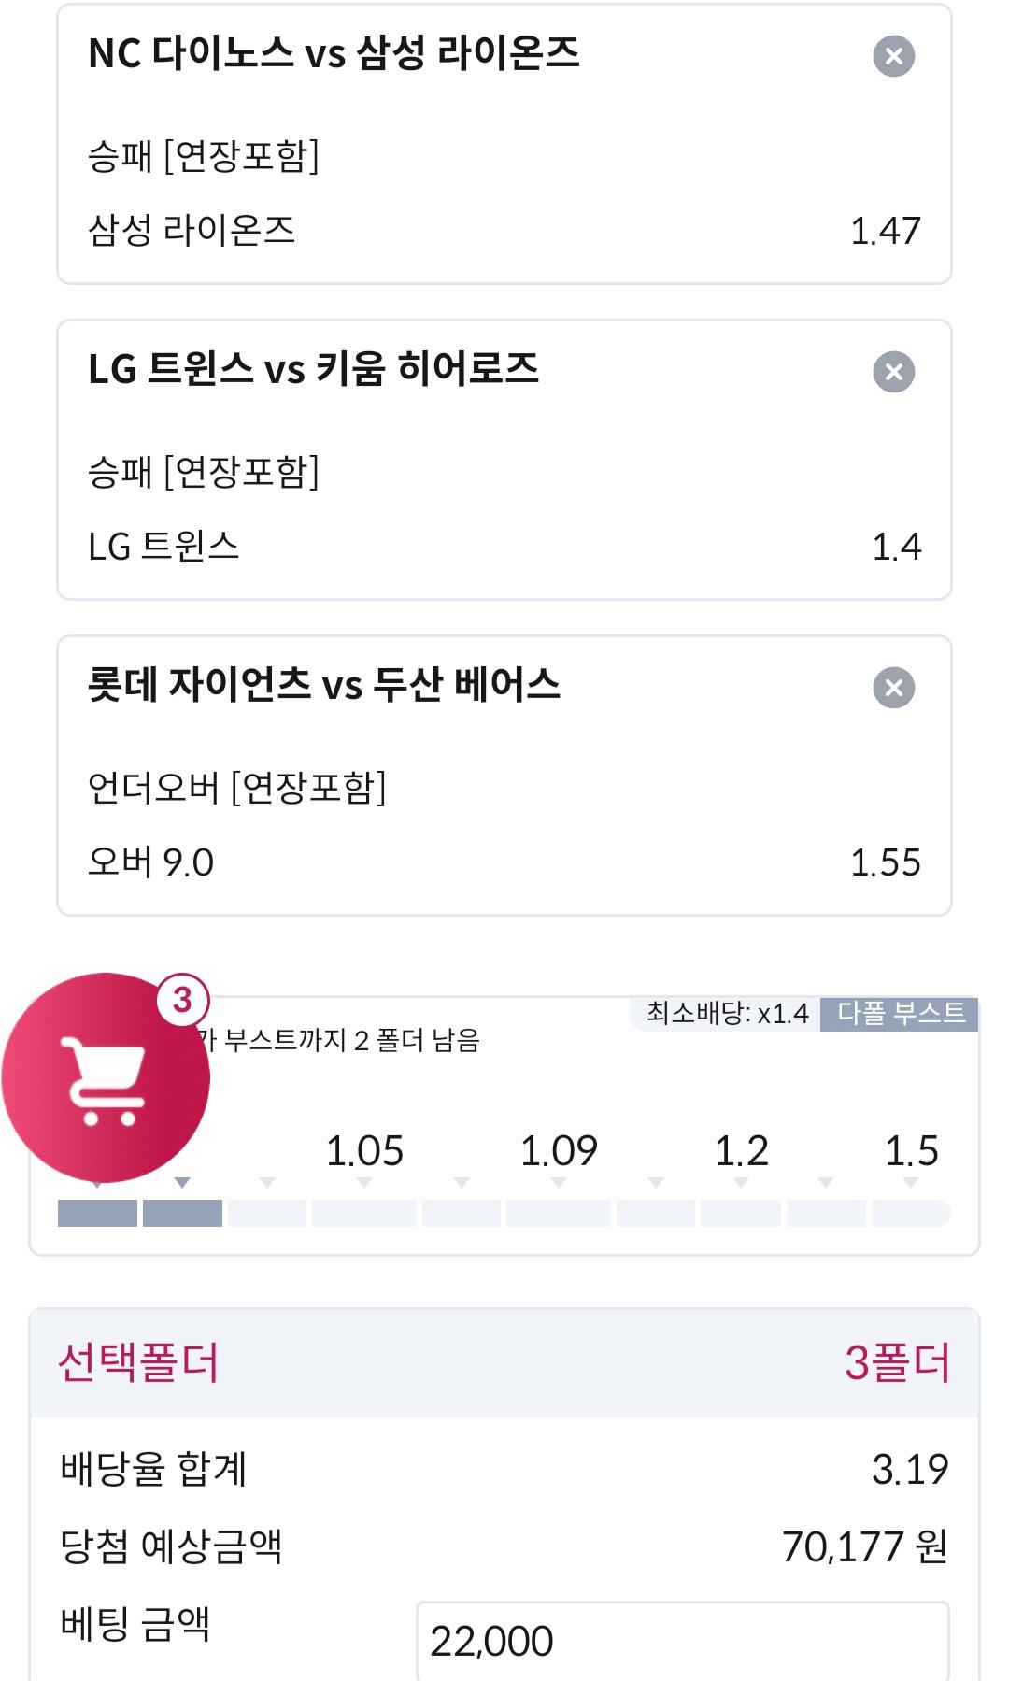
Task: Remove the LG 트윈스 vs 키움 히어로즈 bet
Action: point(893,372)
